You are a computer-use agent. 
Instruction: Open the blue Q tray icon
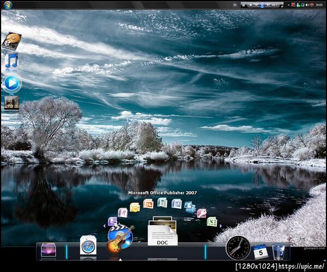pos(303,5)
